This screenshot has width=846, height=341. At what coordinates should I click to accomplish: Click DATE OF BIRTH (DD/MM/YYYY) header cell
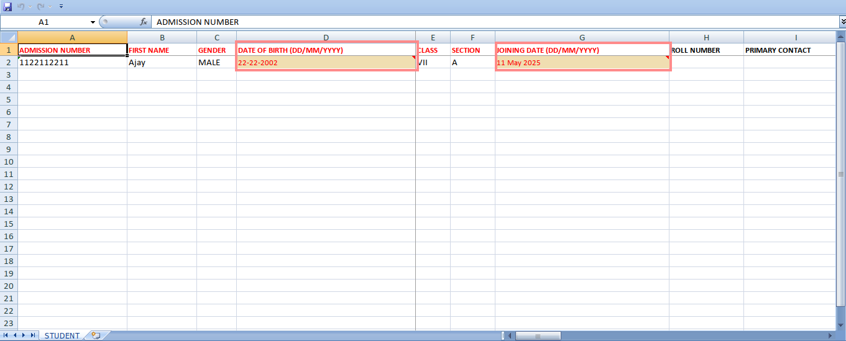[326, 50]
